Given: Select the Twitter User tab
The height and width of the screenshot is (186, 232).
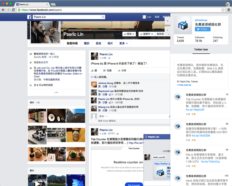Looking at the screenshot, I should pyautogui.click(x=201, y=49).
